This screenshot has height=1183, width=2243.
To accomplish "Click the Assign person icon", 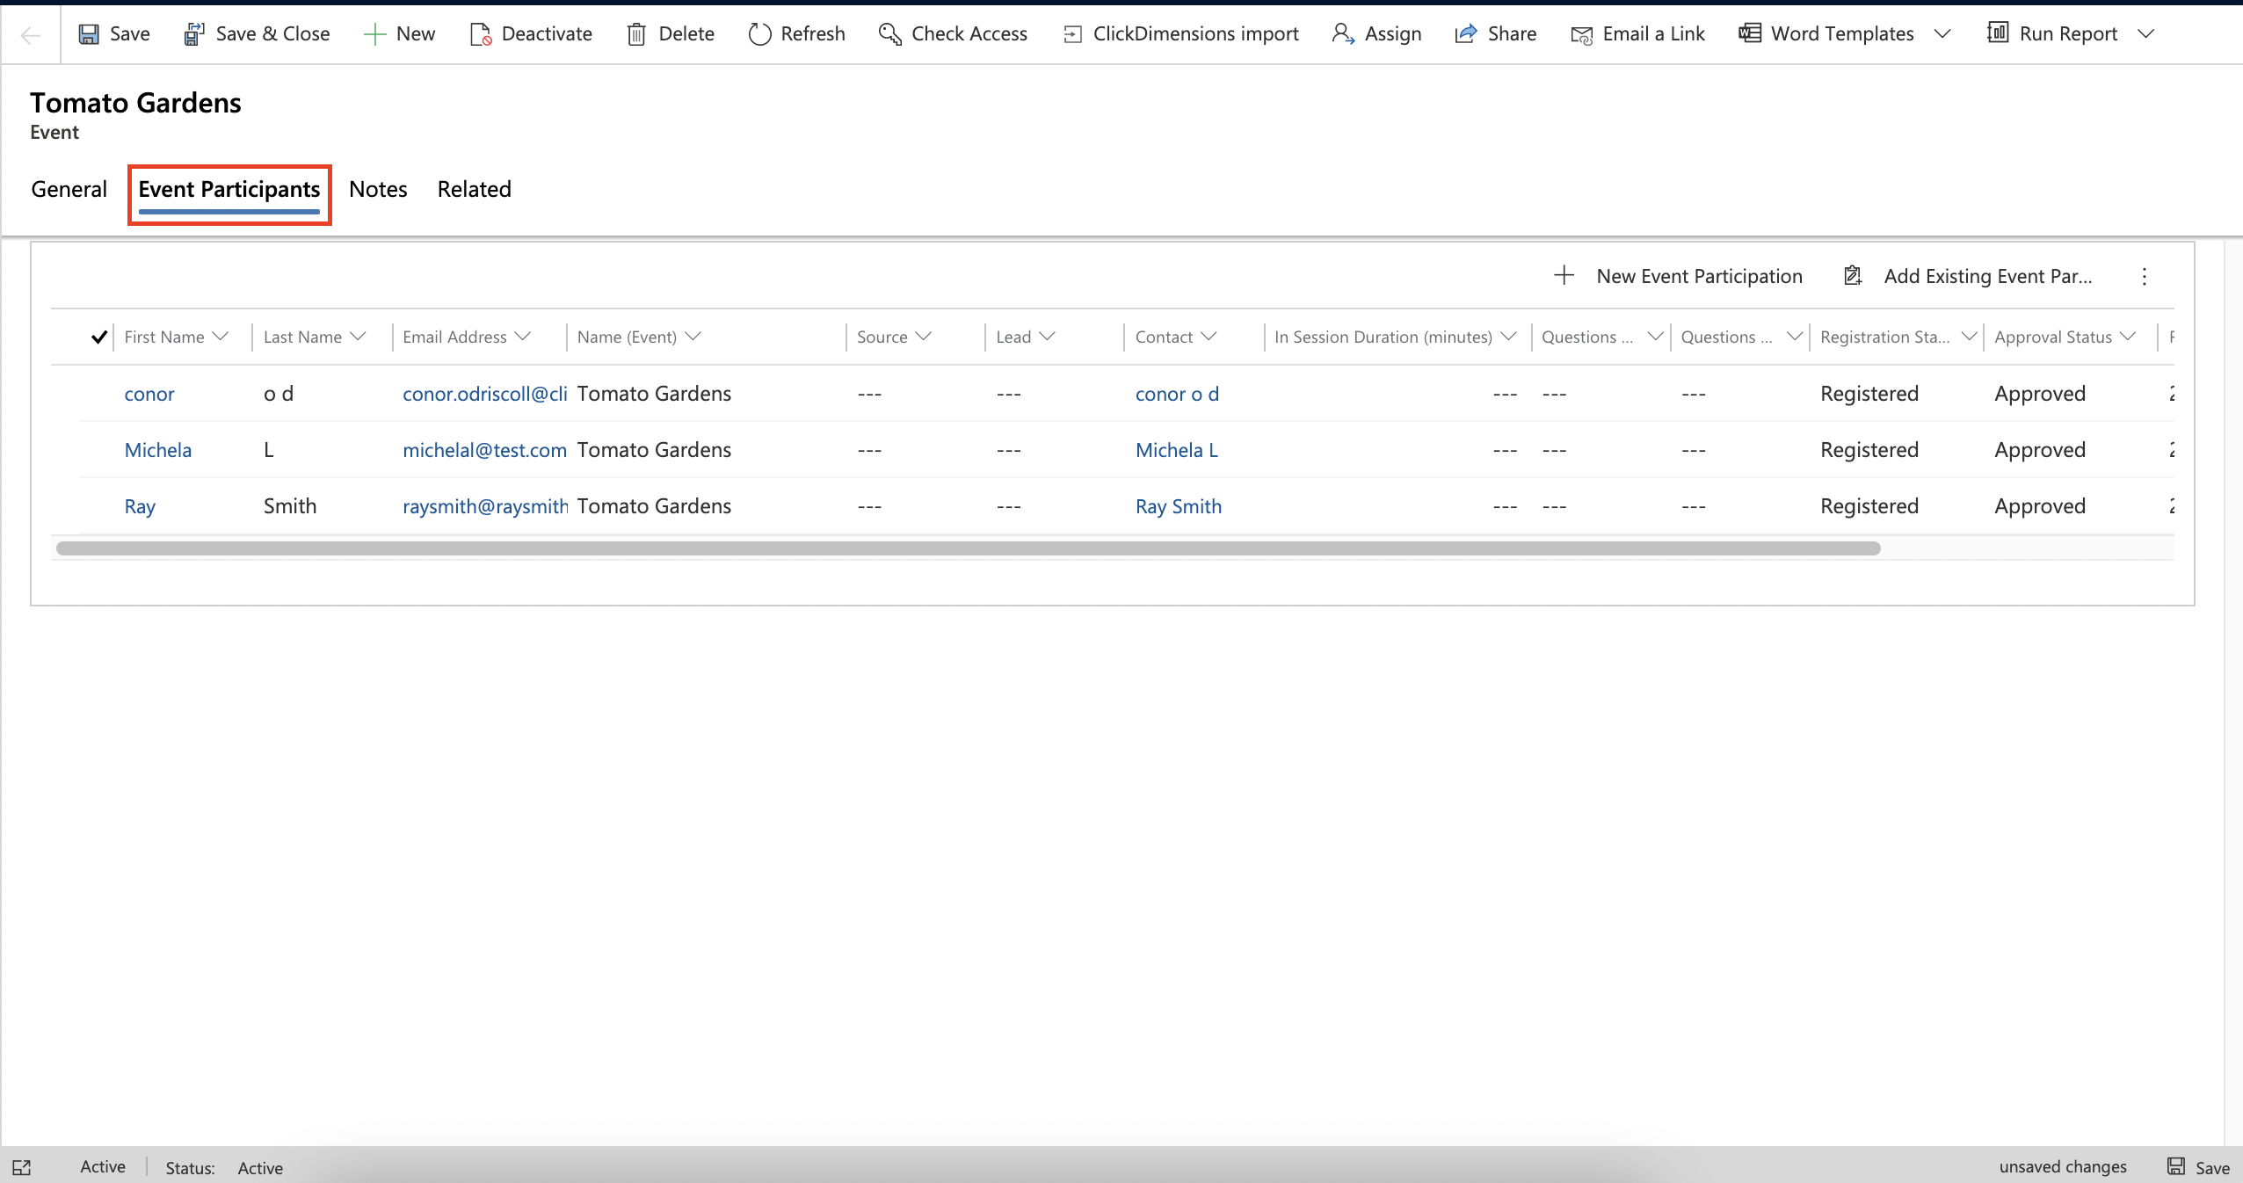I will (1343, 34).
